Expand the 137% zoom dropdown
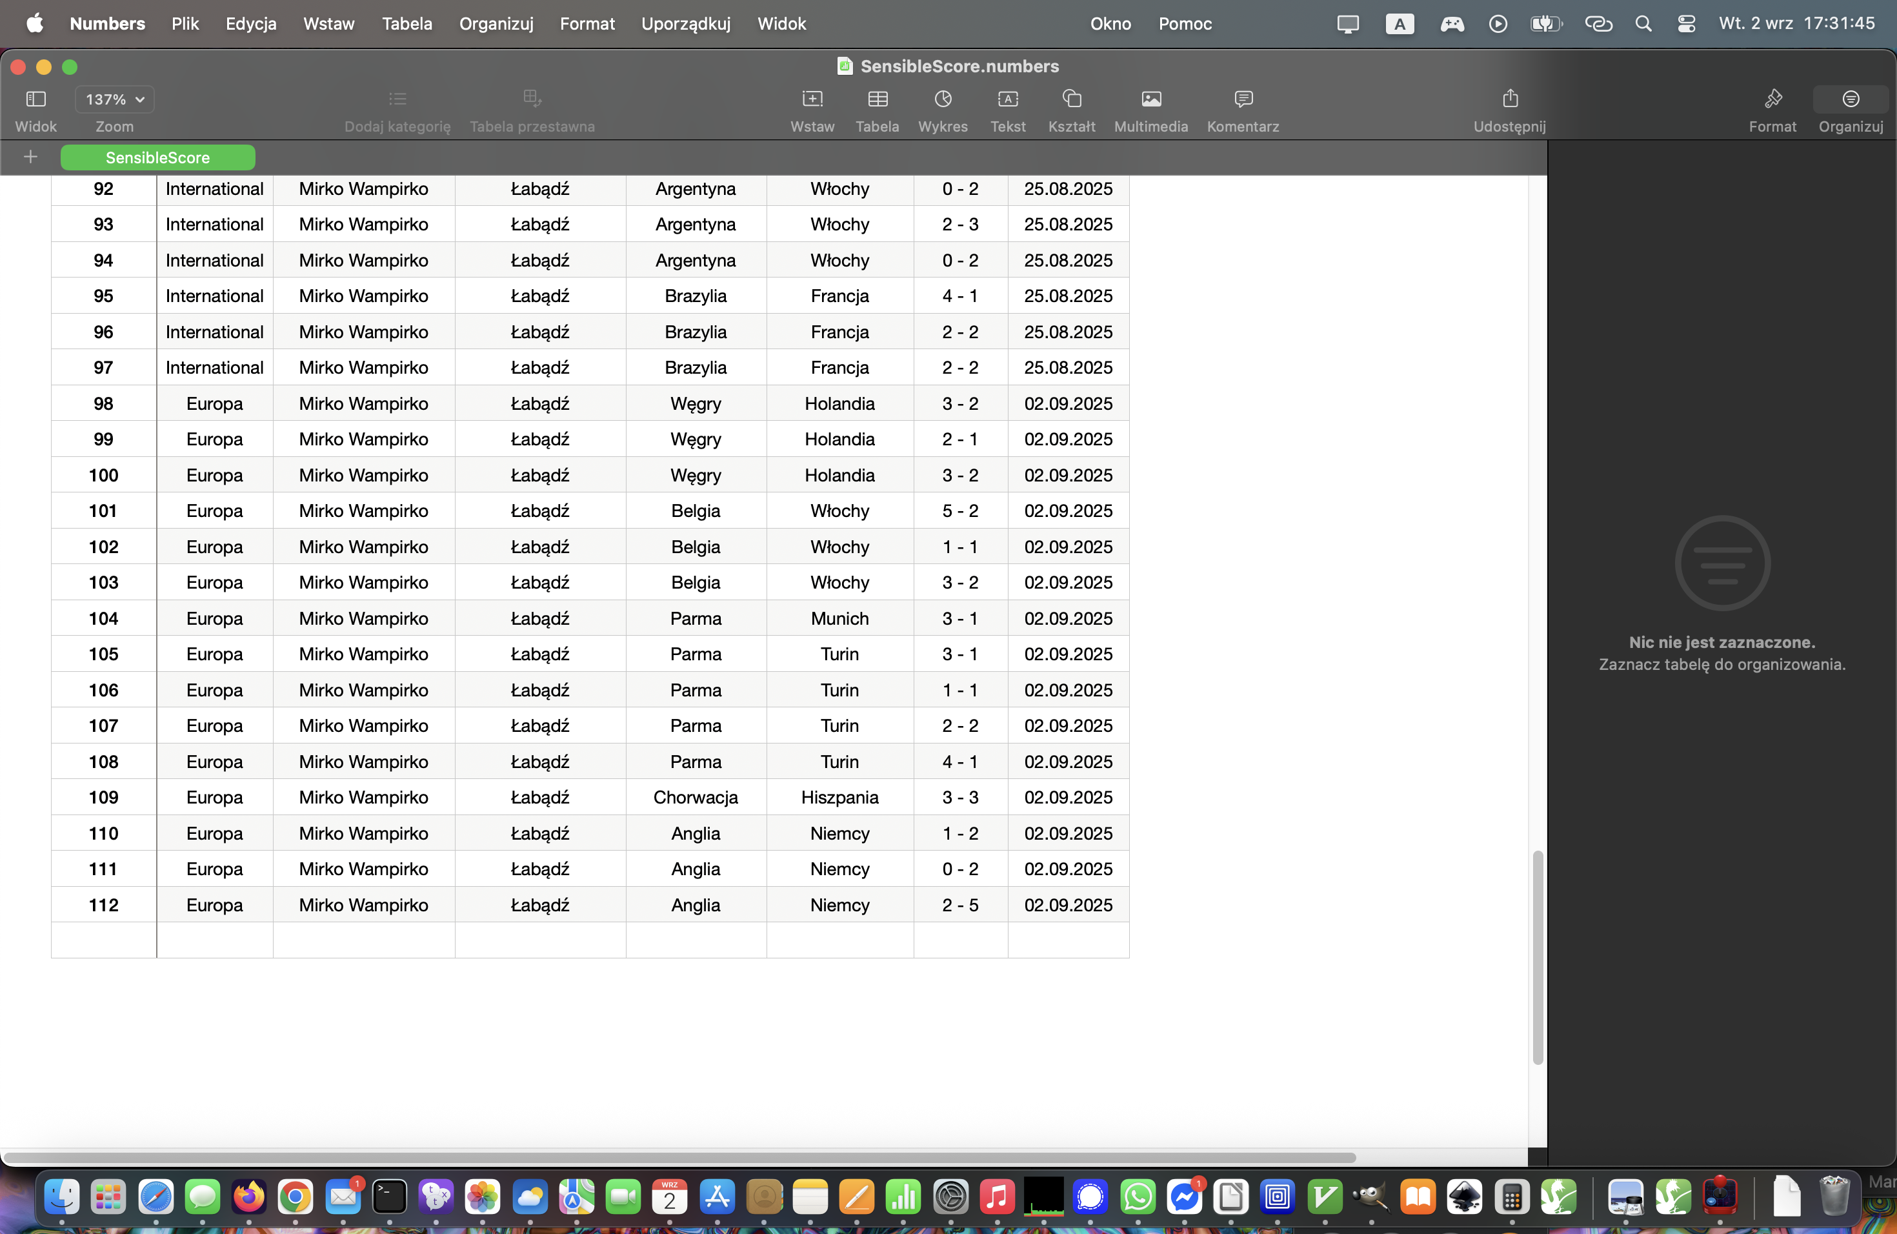 pyautogui.click(x=115, y=99)
